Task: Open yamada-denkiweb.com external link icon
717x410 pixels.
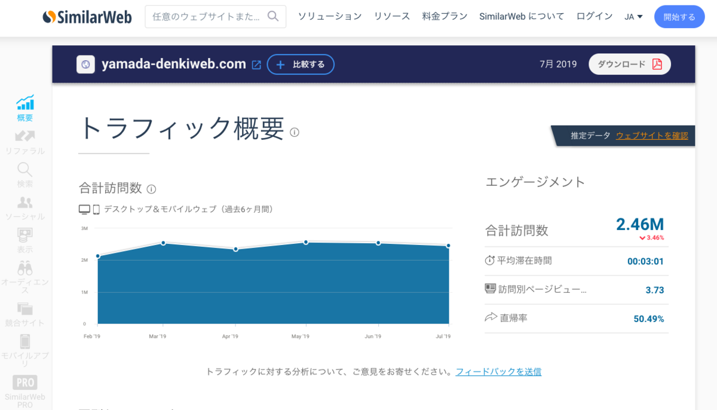Action: [x=256, y=65]
